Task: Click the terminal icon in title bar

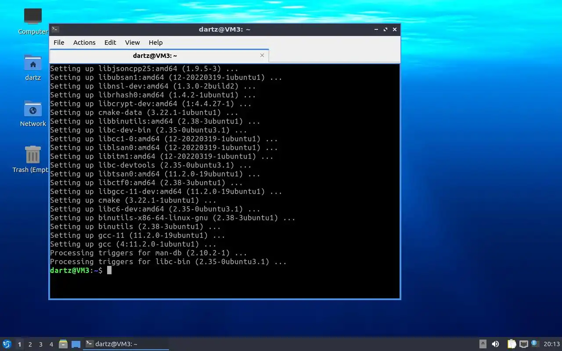Action: pos(55,29)
